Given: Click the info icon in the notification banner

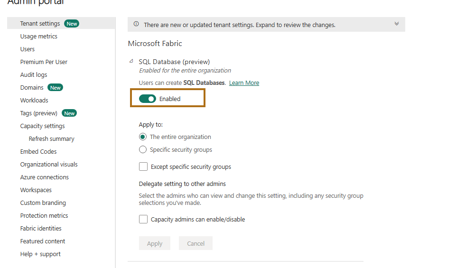Looking at the screenshot, I should tap(136, 24).
